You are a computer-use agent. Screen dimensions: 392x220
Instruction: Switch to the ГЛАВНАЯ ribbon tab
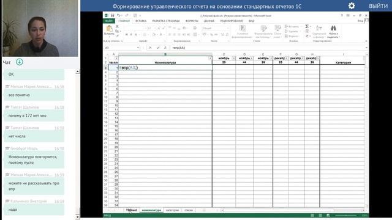click(124, 21)
